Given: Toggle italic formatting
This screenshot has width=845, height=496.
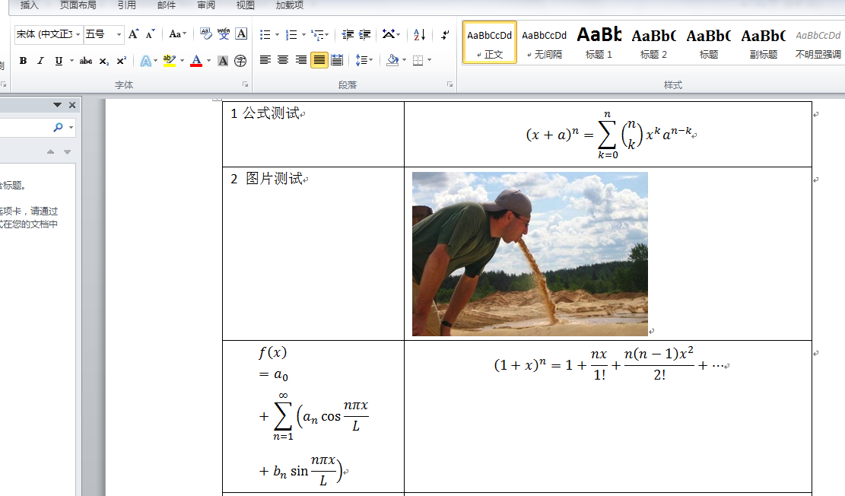Looking at the screenshot, I should [40, 61].
